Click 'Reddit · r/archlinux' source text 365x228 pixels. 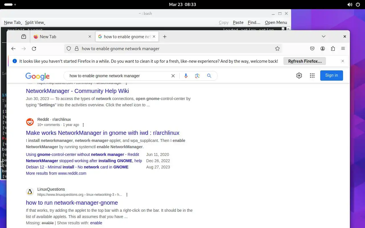pos(54,119)
